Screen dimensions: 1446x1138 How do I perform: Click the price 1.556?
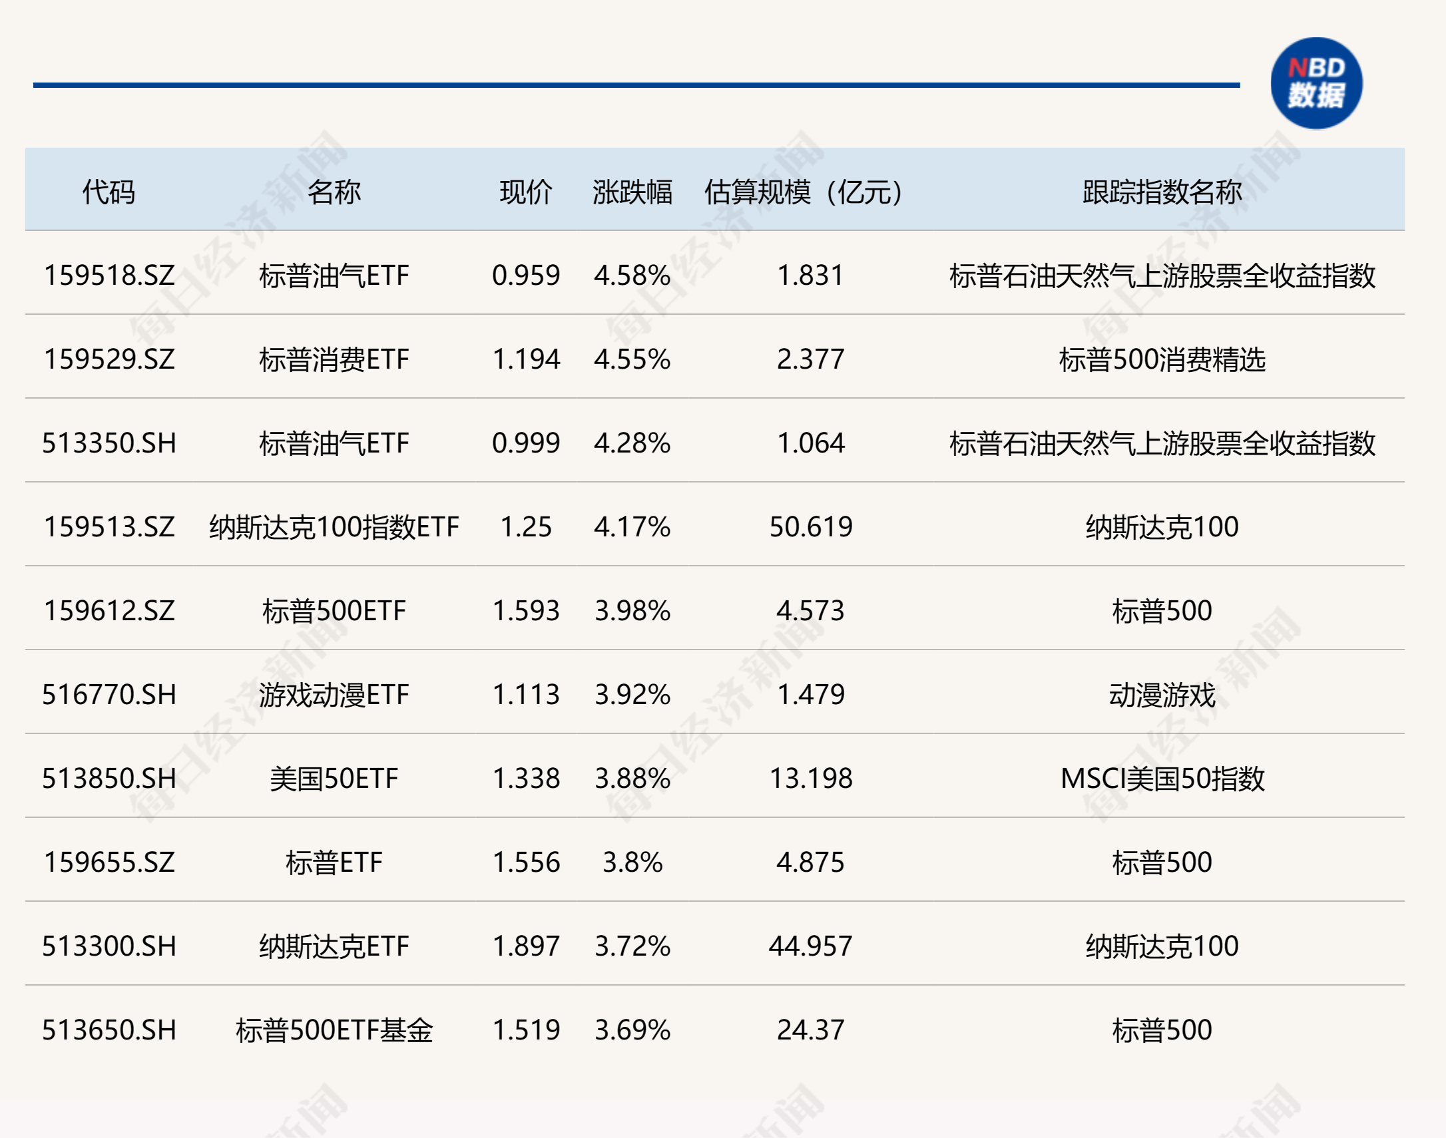(526, 862)
